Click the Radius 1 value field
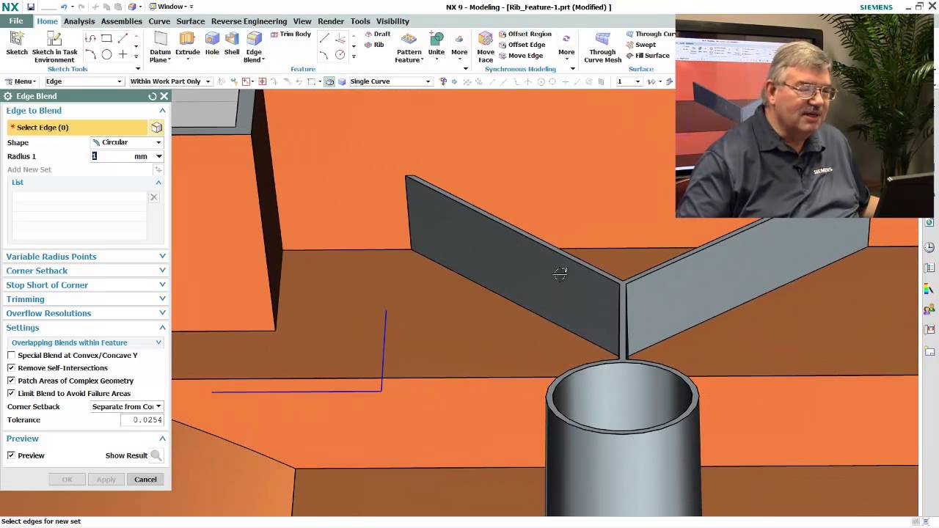The image size is (939, 528). (x=112, y=156)
